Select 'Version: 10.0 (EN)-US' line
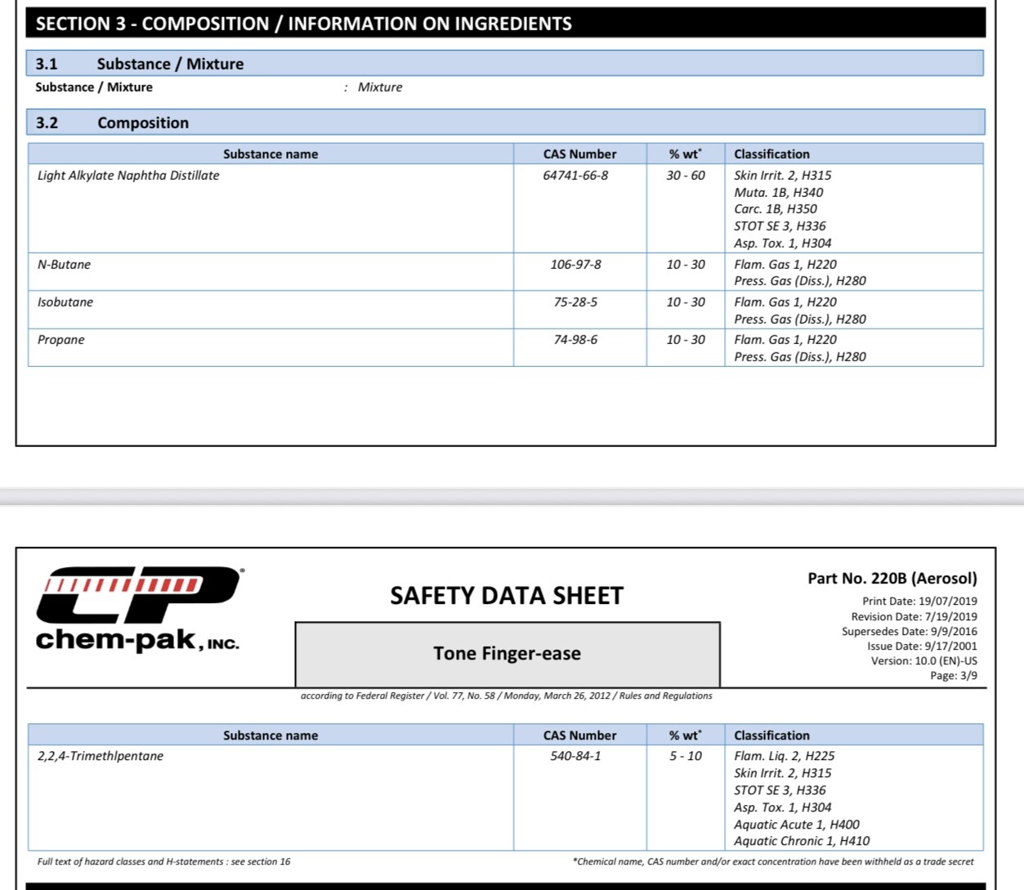 tap(923, 661)
